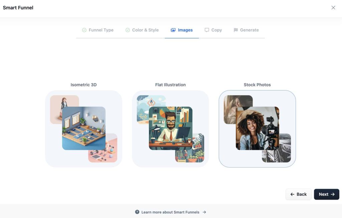Screen dimensions: 342x218
Task: Click the picture icon on the Images step
Action: 173,30
